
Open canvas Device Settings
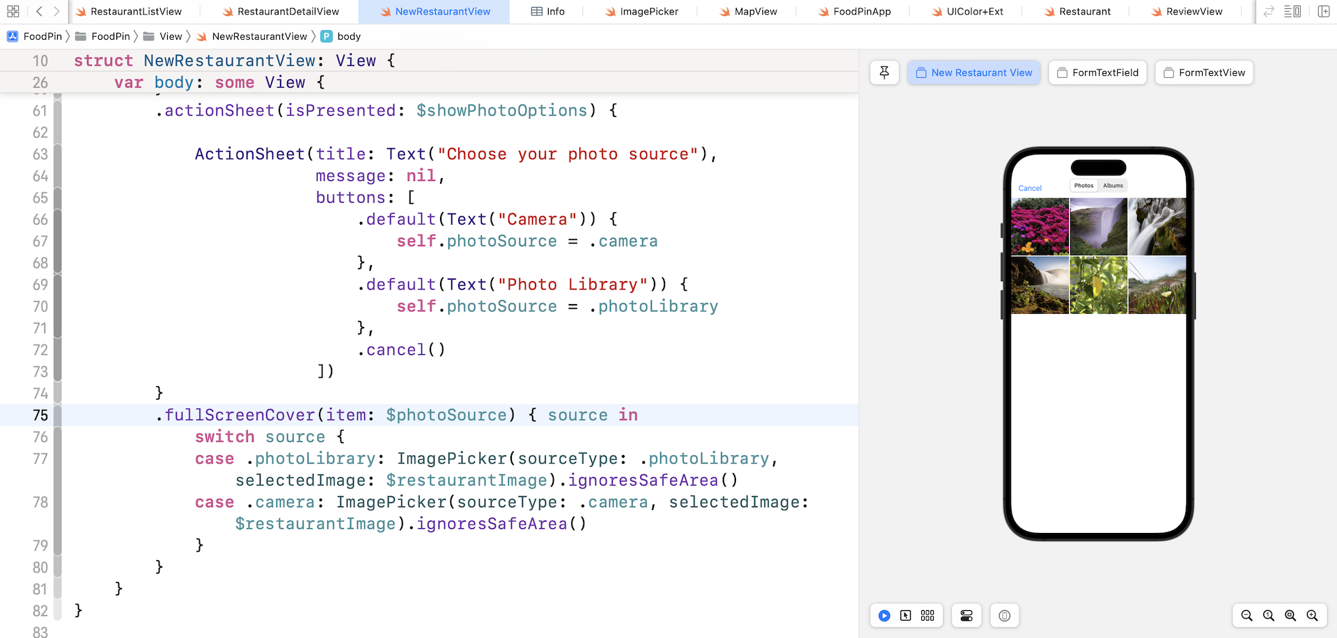(967, 616)
